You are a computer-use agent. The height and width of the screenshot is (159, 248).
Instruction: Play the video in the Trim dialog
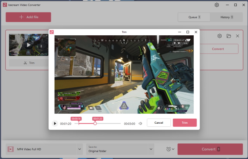click(55, 124)
